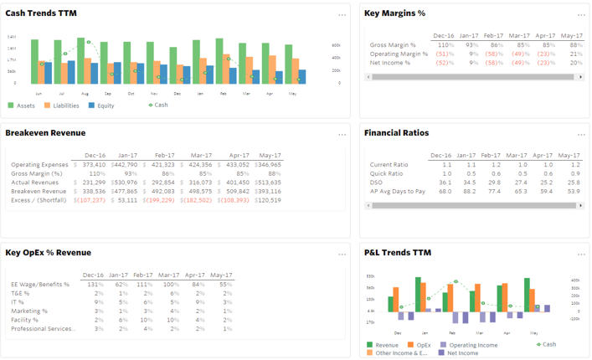Image resolution: width=592 pixels, height=360 pixels.
Task: Click the left scroll arrow in Financial Ratios
Action: tap(368, 206)
